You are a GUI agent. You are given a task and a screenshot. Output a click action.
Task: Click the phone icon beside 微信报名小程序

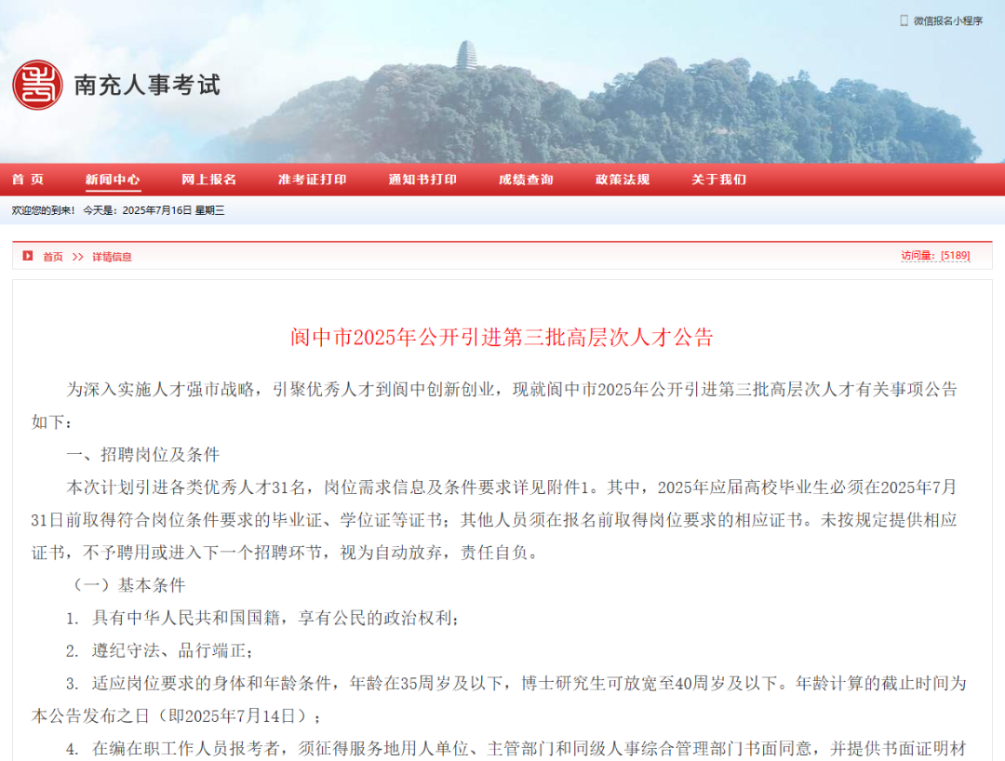pos(904,20)
